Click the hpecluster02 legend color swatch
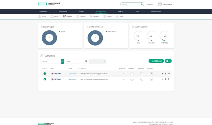Image resolution: width=212 pixels, height=125 pixels. click(106, 32)
